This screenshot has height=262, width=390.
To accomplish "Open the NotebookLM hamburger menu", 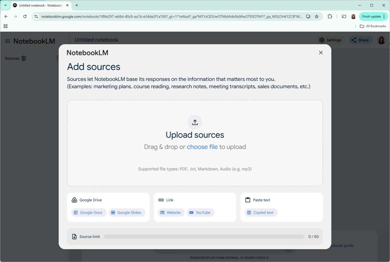I will [x=7, y=41].
